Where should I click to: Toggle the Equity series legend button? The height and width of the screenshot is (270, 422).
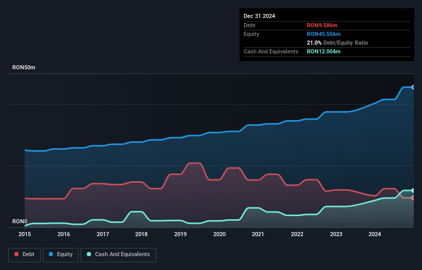(x=61, y=255)
